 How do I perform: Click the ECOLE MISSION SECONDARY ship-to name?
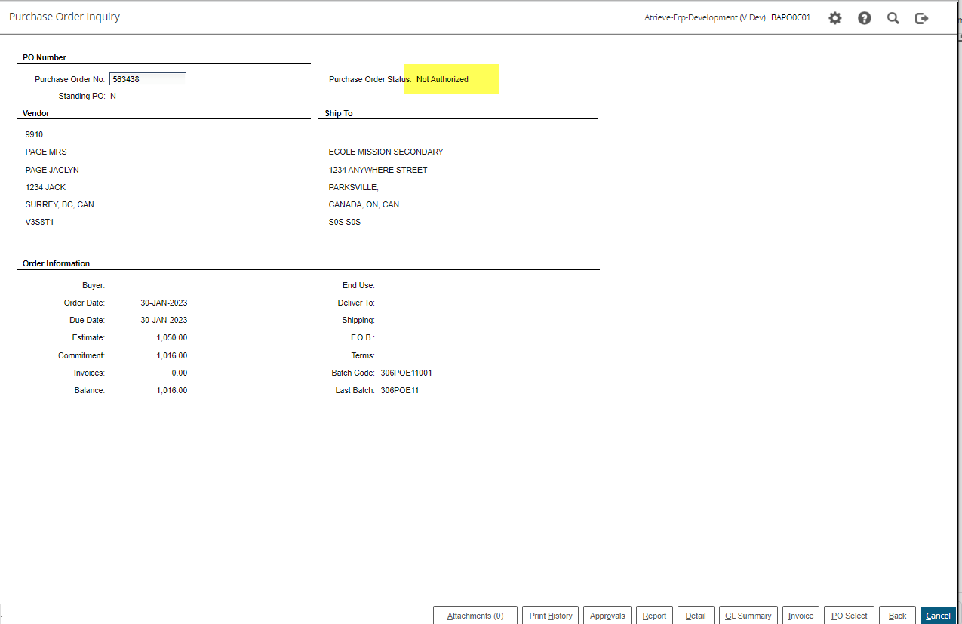coord(386,152)
